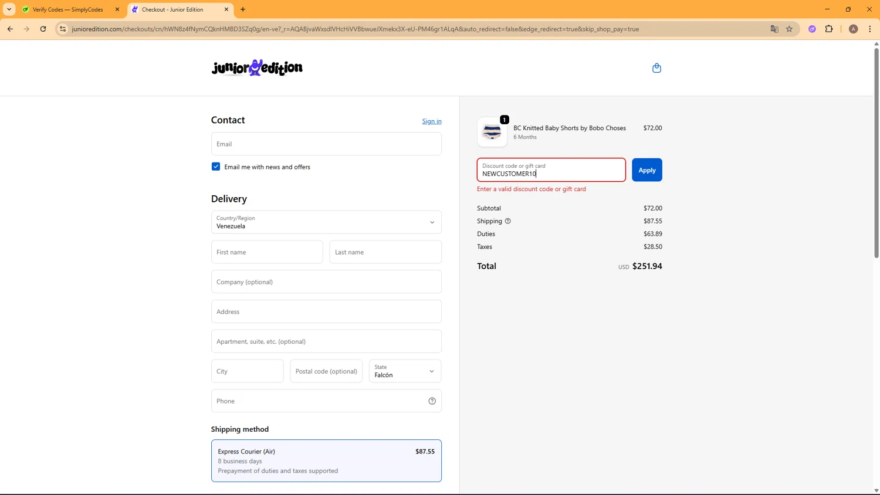Click the Phone input field
The image size is (880, 495).
[326, 401]
